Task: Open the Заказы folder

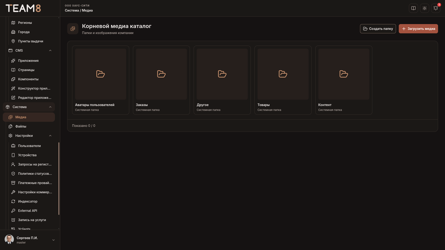Action: point(161,80)
